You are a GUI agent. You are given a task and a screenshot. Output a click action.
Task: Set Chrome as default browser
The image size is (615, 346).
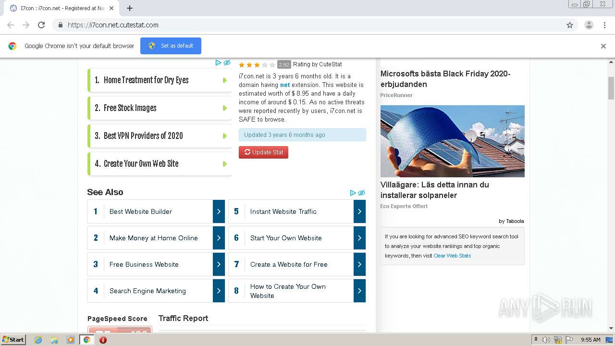click(171, 46)
